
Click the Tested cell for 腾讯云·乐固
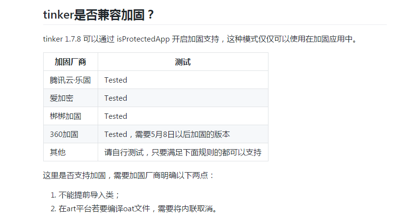183,80
